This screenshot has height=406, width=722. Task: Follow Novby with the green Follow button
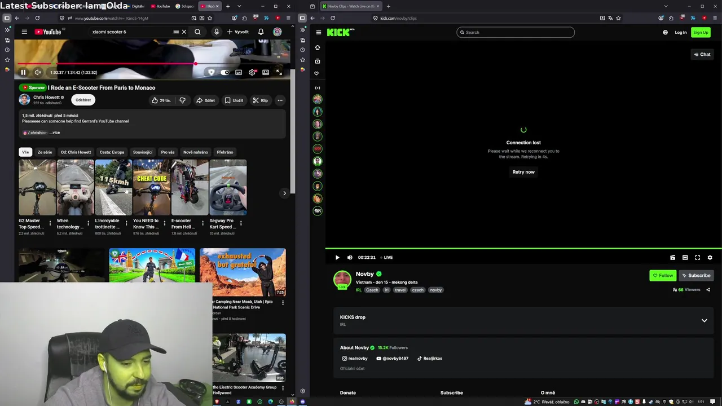(x=663, y=275)
